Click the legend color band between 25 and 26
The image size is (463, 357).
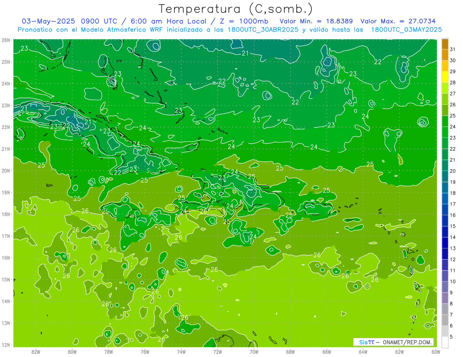[x=445, y=110]
